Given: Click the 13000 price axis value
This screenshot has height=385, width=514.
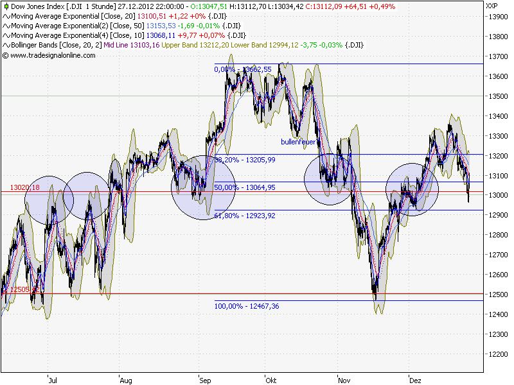Looking at the screenshot, I should tap(499, 195).
